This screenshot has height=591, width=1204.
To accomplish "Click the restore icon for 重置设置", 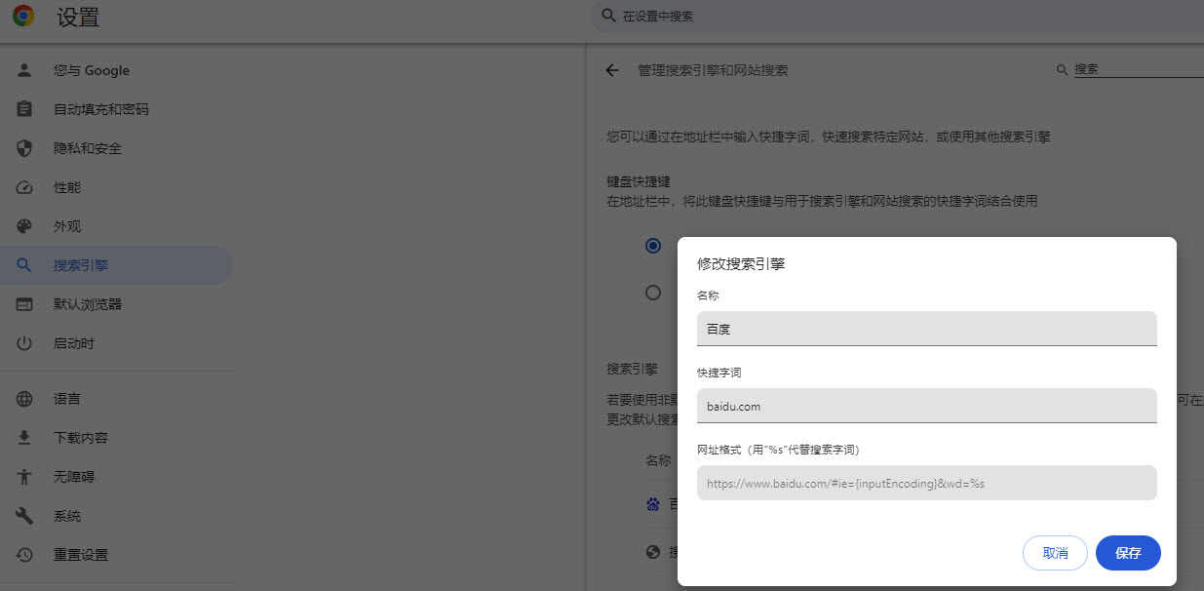I will [25, 555].
